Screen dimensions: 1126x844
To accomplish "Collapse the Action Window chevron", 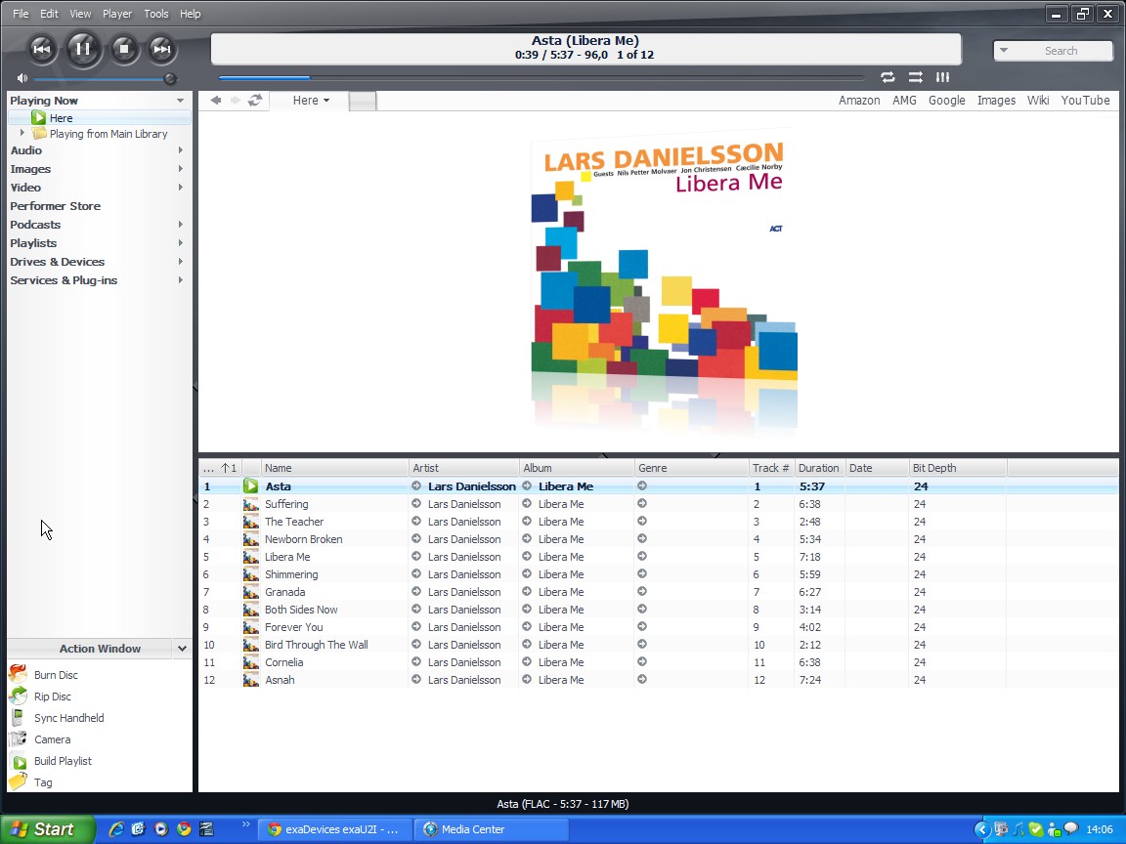I will click(x=182, y=649).
